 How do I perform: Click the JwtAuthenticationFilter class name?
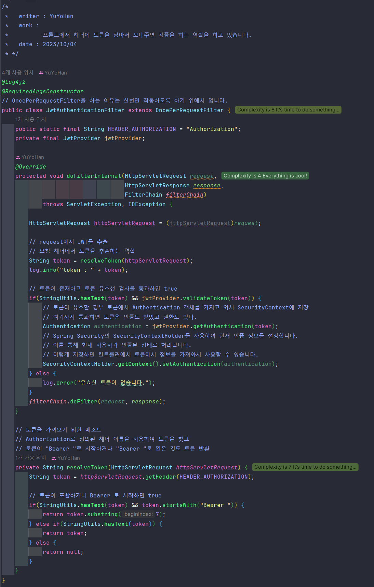point(85,110)
